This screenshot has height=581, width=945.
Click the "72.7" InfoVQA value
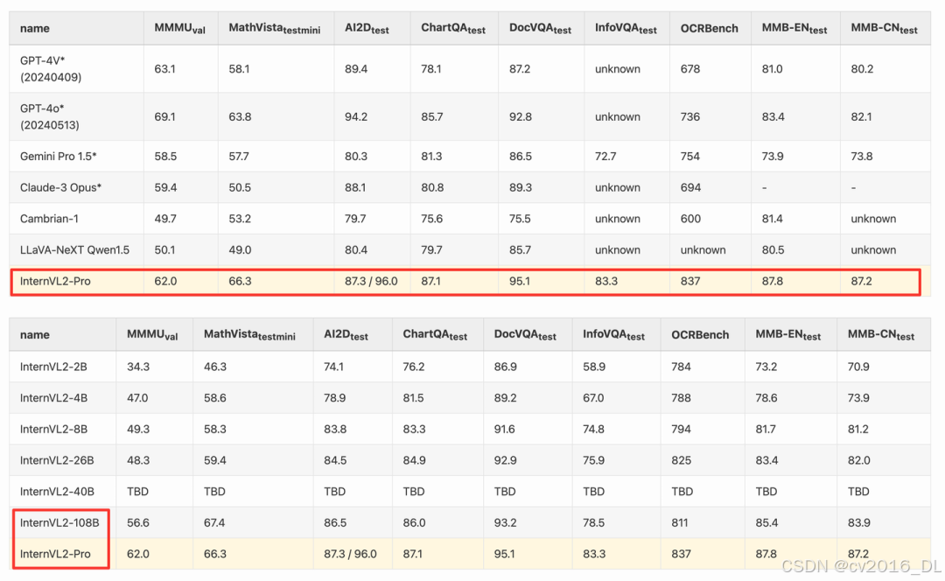point(605,156)
